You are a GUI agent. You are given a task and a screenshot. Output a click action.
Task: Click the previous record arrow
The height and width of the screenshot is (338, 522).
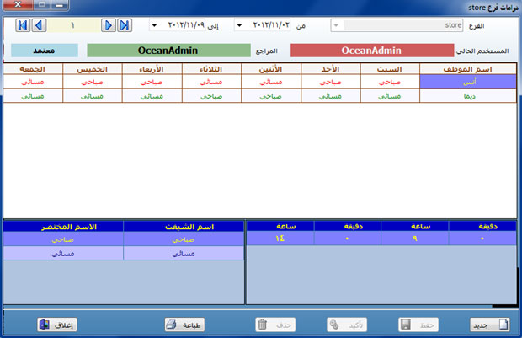pos(39,25)
